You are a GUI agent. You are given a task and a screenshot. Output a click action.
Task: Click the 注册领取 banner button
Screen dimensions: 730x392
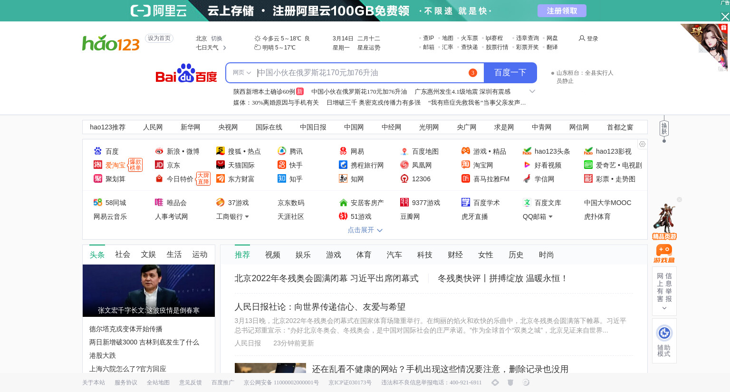click(x=562, y=11)
